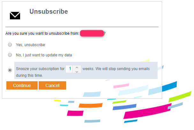Click the redacted pink email address
Image resolution: width=194 pixels, height=130 pixels.
[x=92, y=33]
